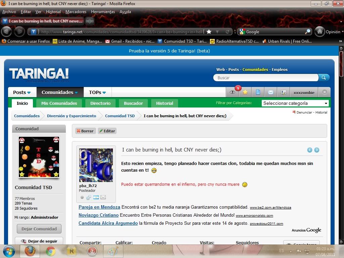The width and height of the screenshot is (344, 258).
Task: Open messages envelope in Taringa user bar
Action: (271, 92)
